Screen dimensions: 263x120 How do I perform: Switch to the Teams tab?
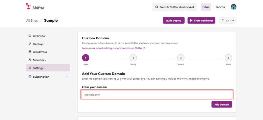click(220, 7)
